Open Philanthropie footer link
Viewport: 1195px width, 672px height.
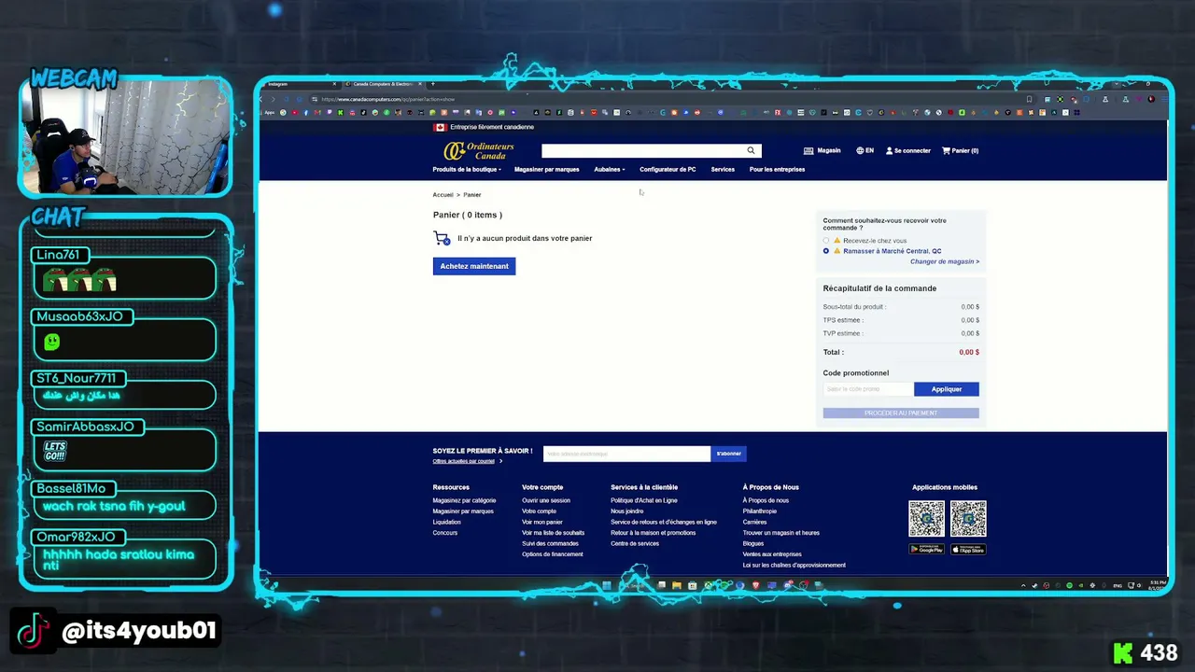(x=760, y=511)
